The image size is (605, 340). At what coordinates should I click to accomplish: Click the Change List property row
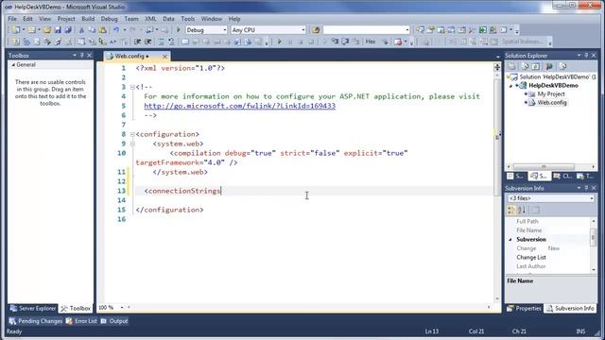(550, 258)
